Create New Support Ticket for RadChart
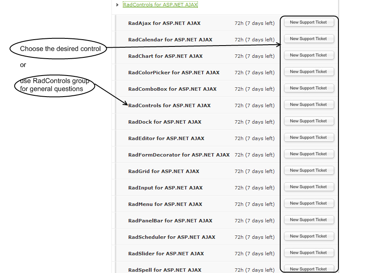This screenshot has height=273, width=365. click(x=308, y=55)
